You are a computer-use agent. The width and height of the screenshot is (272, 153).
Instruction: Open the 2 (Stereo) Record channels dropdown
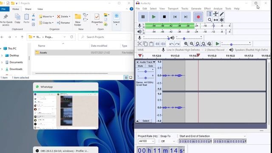coord(216,50)
